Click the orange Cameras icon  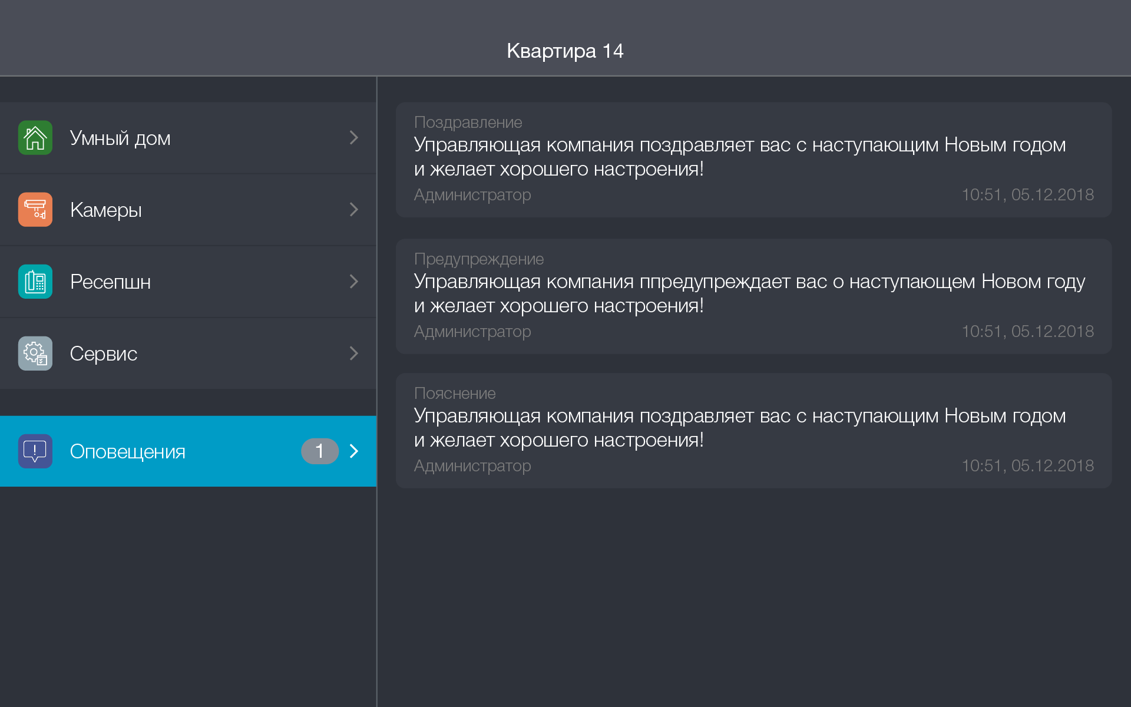(x=35, y=210)
